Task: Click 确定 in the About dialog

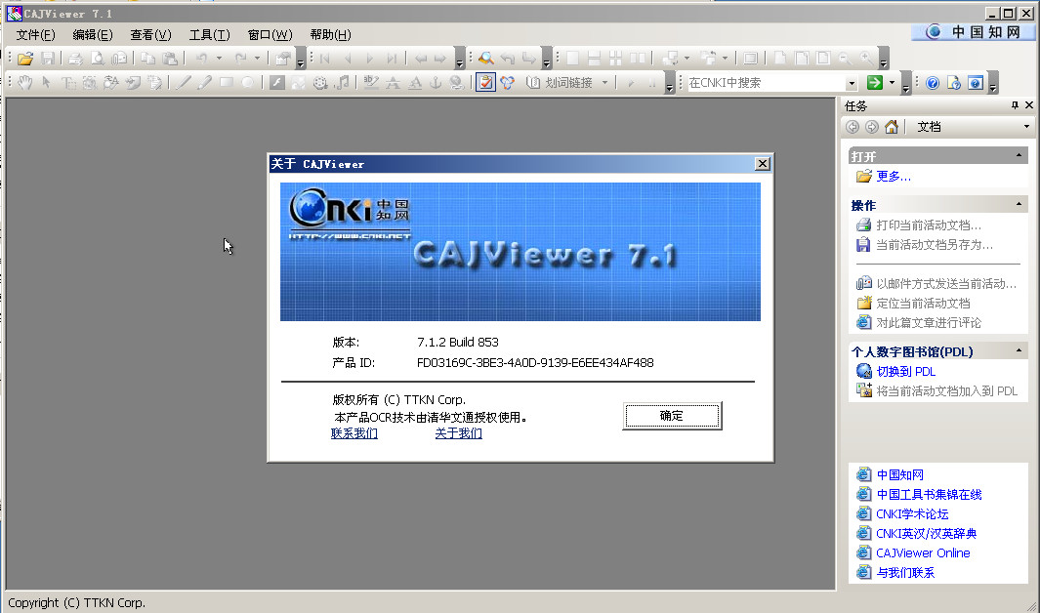Action: (672, 415)
